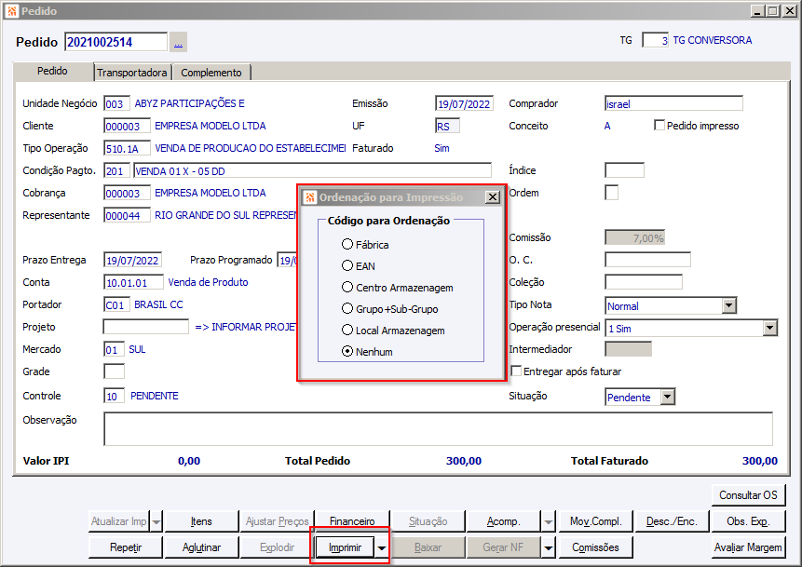Click the Representante code field 000044

127,215
